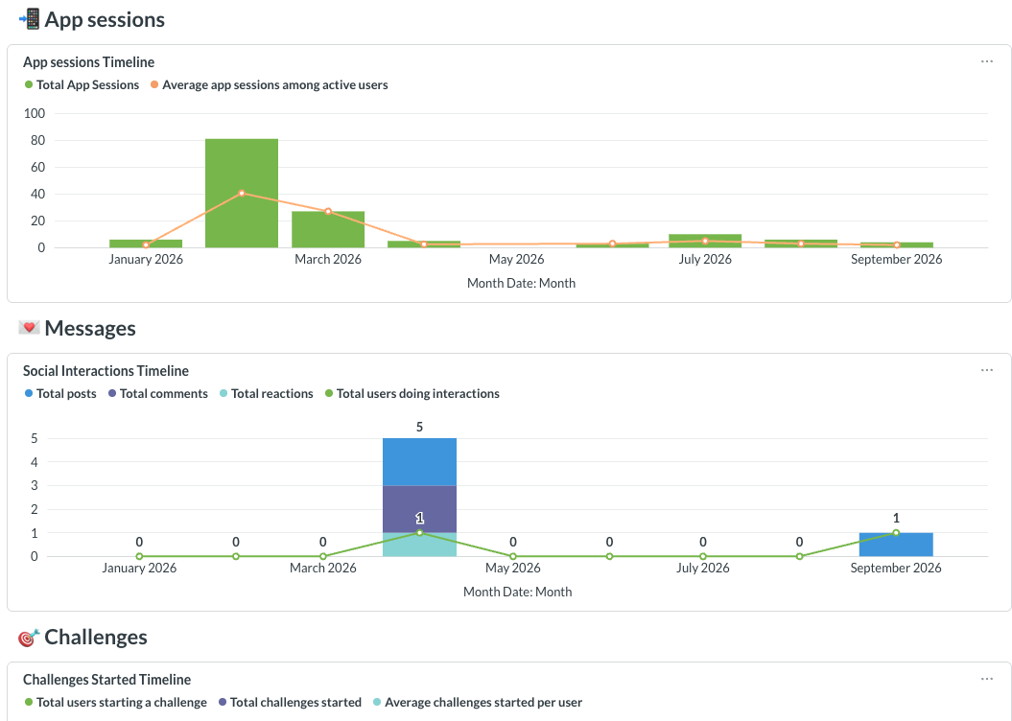
Task: Toggle Total users doing interactions legend
Action: [x=412, y=393]
